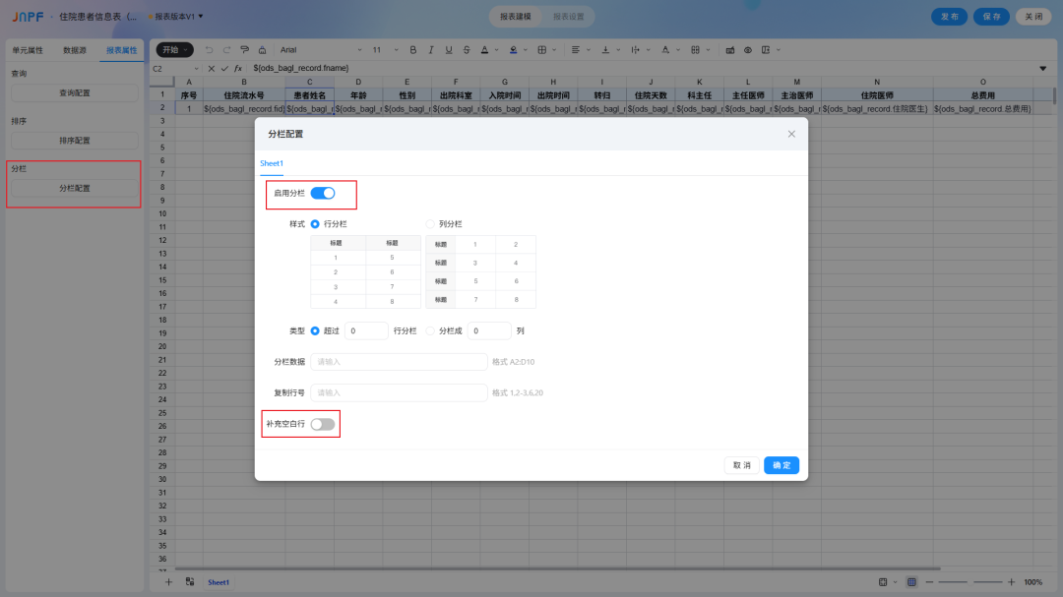The width and height of the screenshot is (1063, 597).
Task: Click the zoom in plus icon
Action: (1012, 582)
